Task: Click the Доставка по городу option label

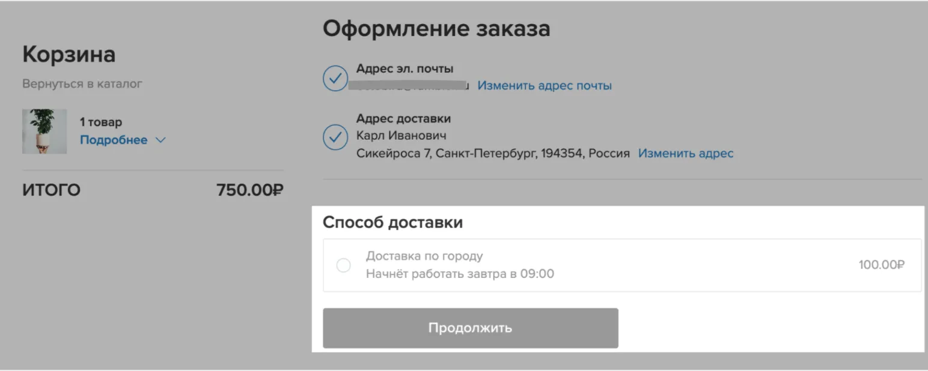Action: [x=424, y=256]
